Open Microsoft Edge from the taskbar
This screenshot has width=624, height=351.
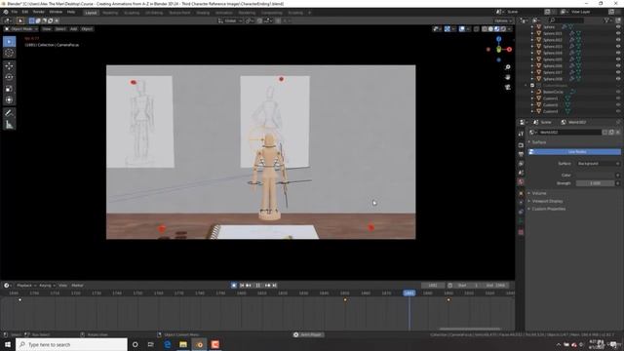tap(167, 344)
